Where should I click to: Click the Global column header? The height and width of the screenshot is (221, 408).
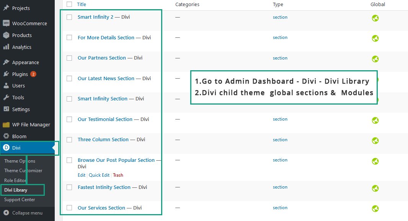coord(378,5)
